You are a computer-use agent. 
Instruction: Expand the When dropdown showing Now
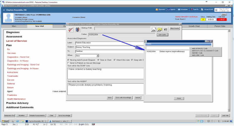click(97, 55)
